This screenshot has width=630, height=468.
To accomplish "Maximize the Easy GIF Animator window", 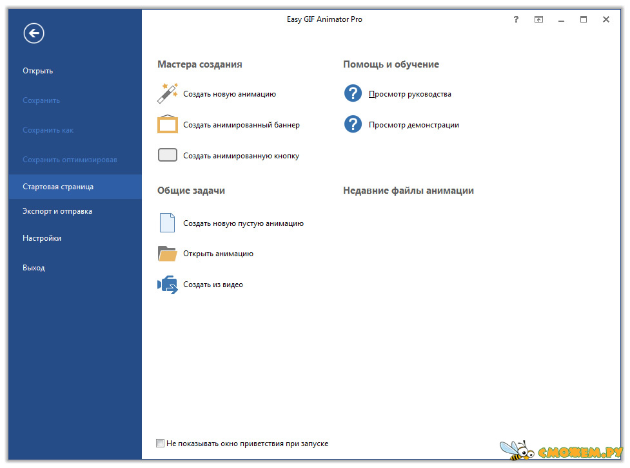I will pos(584,19).
